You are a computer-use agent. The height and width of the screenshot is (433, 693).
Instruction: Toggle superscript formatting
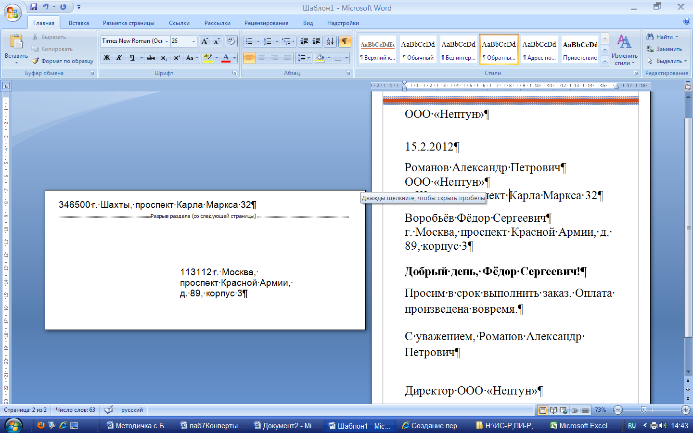177,58
